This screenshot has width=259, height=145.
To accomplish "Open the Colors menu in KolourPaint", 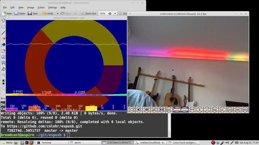I will 41,8.
